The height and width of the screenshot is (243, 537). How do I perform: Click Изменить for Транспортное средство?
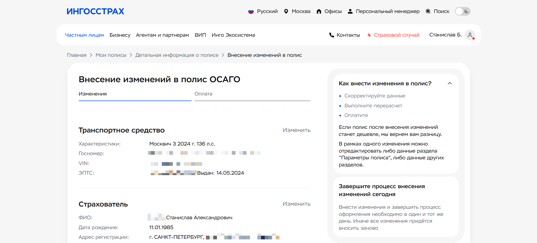pyautogui.click(x=296, y=130)
